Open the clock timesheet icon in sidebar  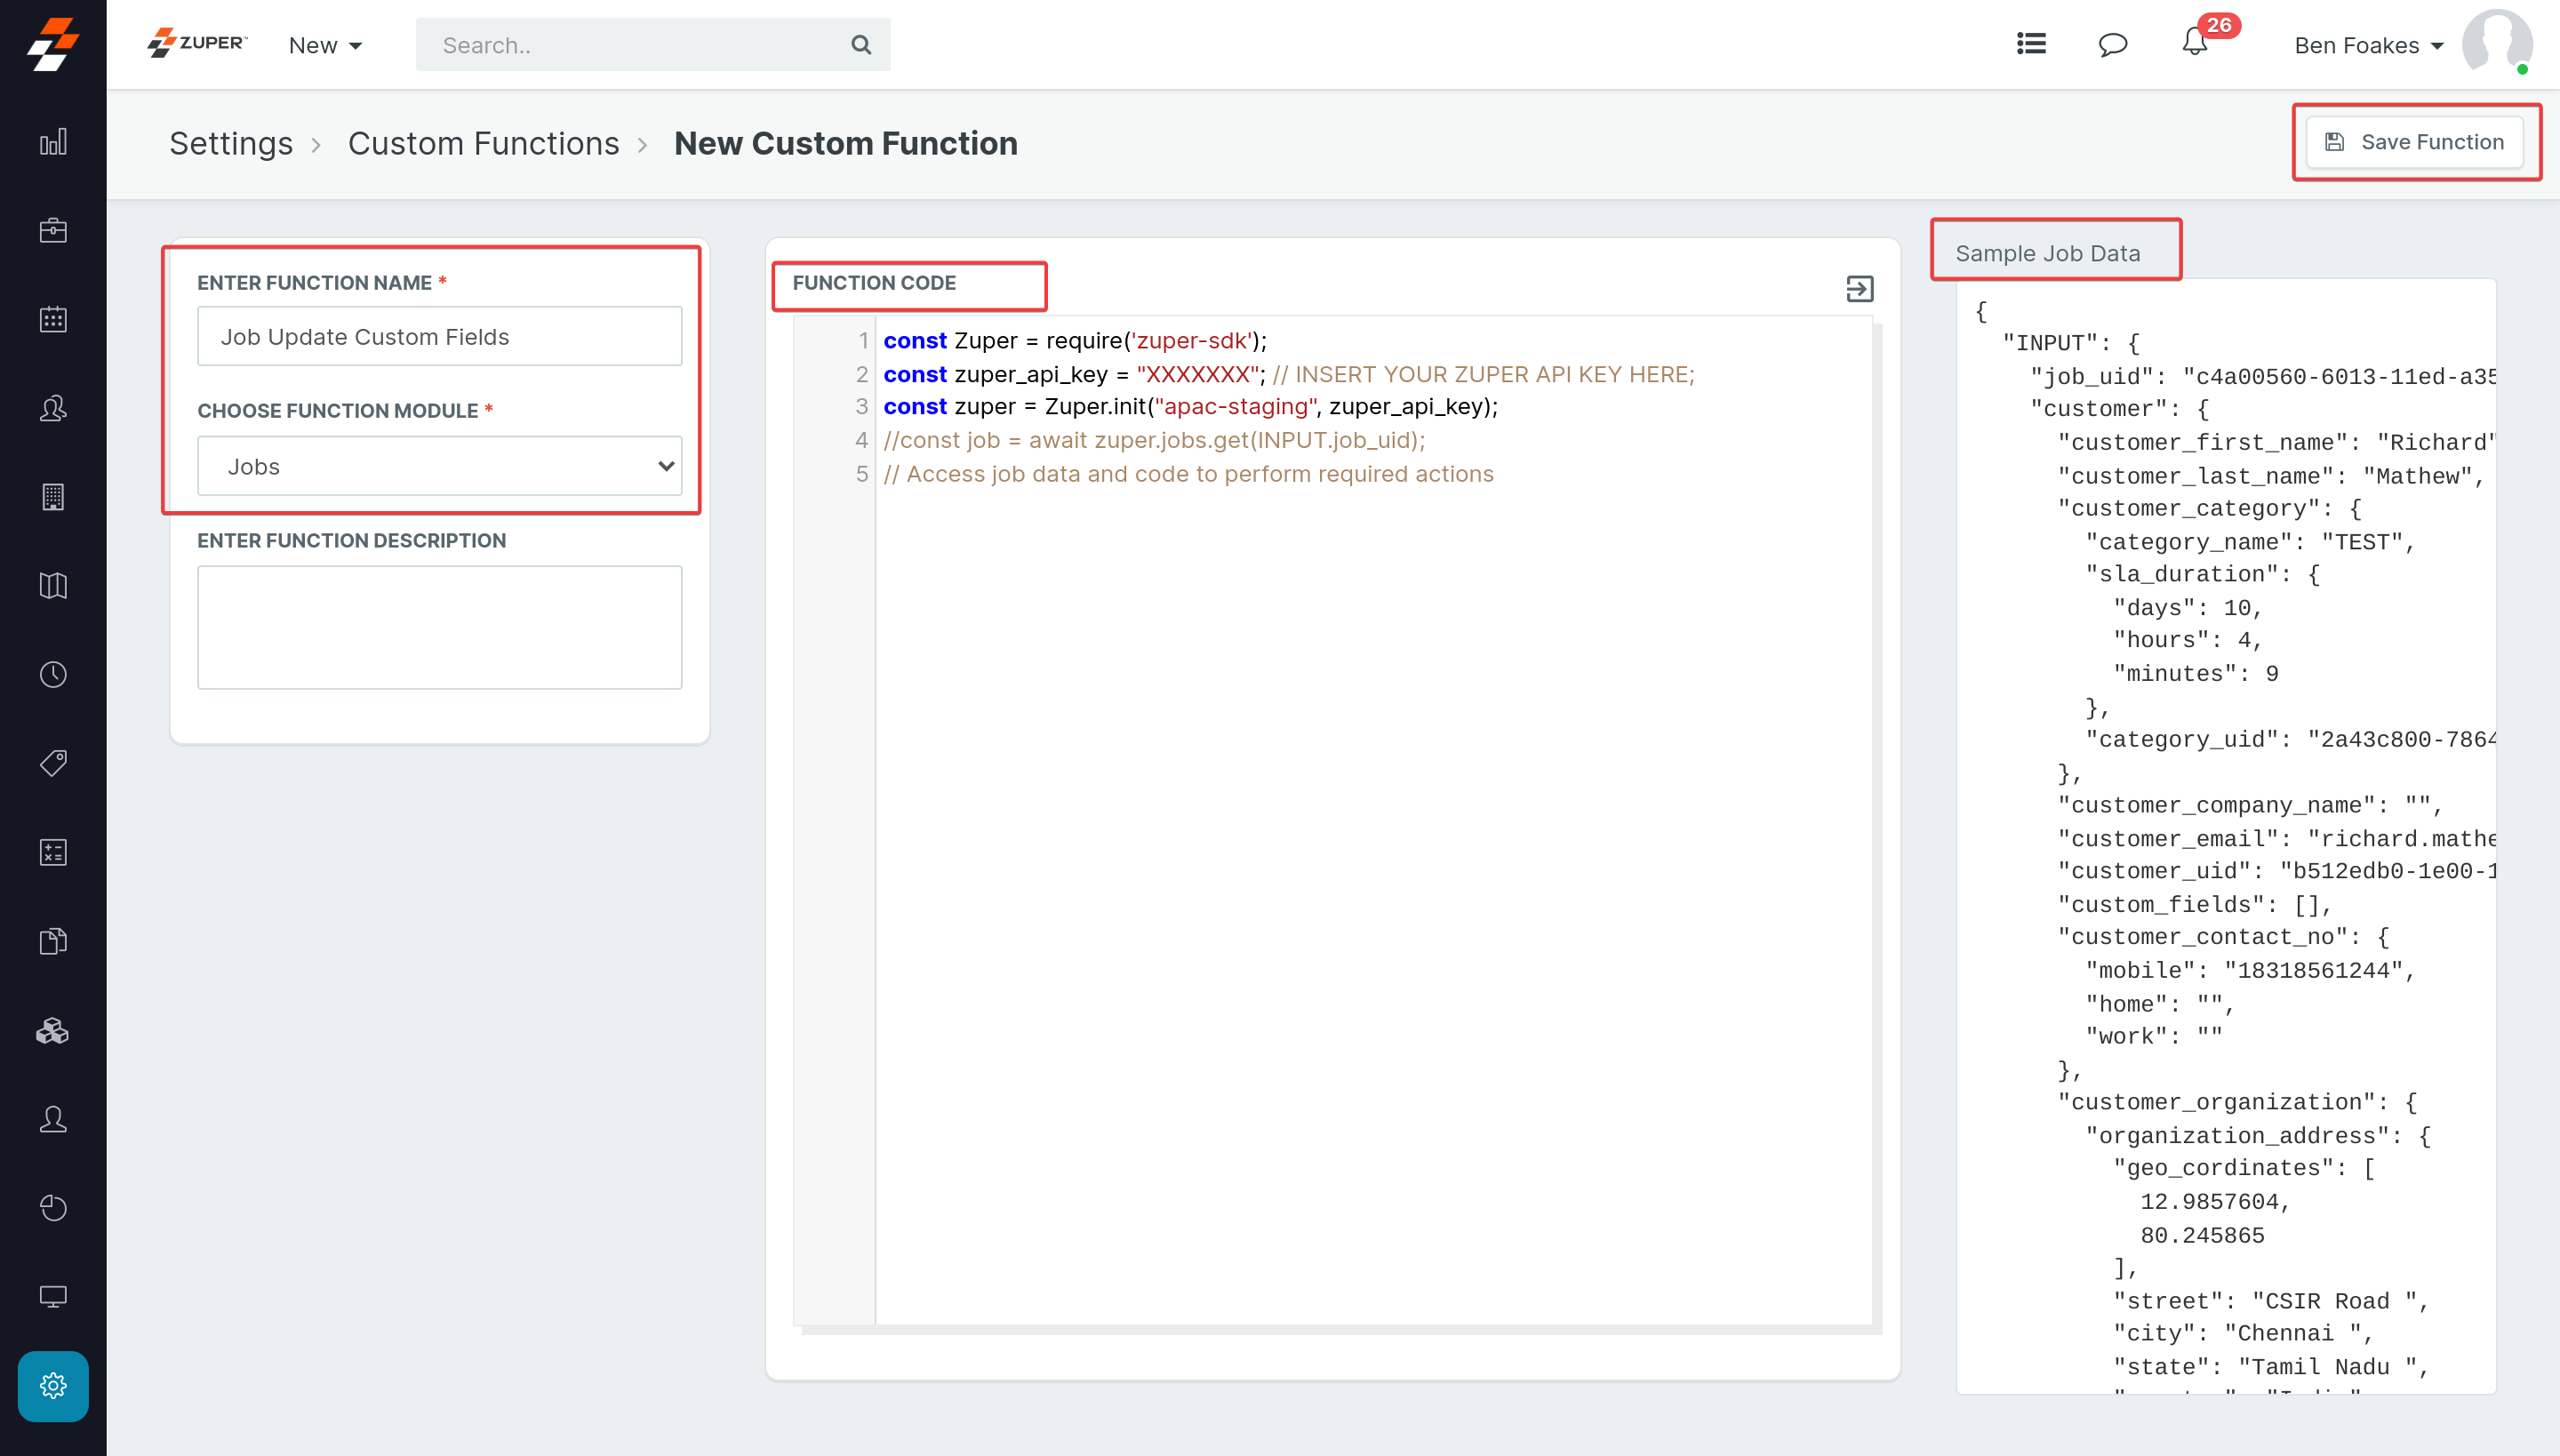pyautogui.click(x=53, y=675)
